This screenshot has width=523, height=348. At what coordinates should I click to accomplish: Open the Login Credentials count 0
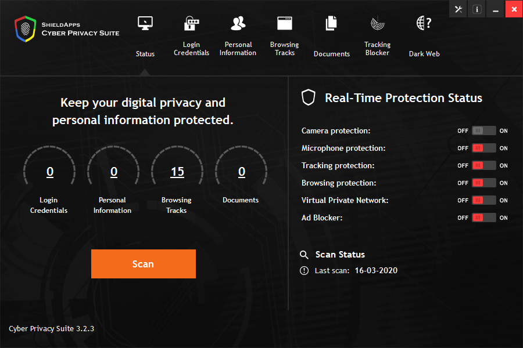coord(50,172)
